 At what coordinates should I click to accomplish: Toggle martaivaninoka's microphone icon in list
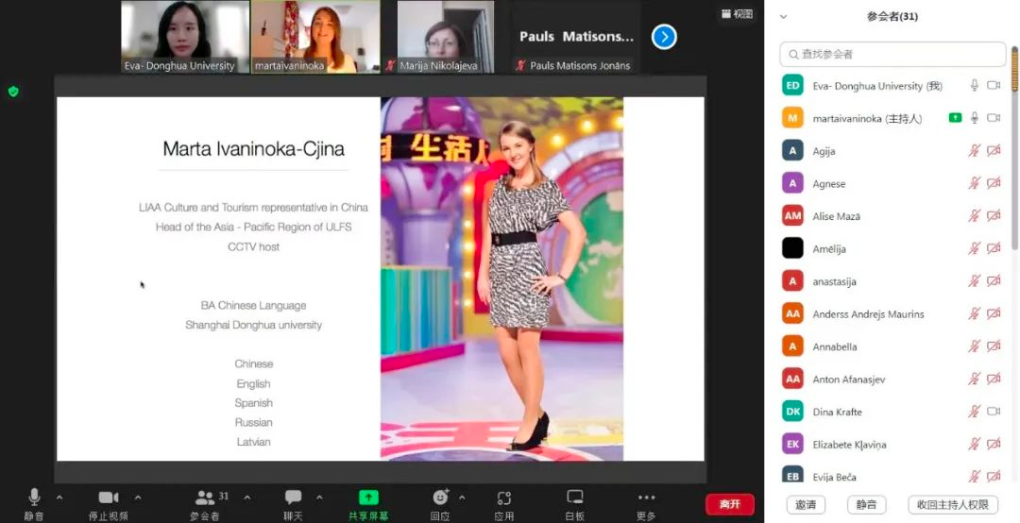(975, 118)
